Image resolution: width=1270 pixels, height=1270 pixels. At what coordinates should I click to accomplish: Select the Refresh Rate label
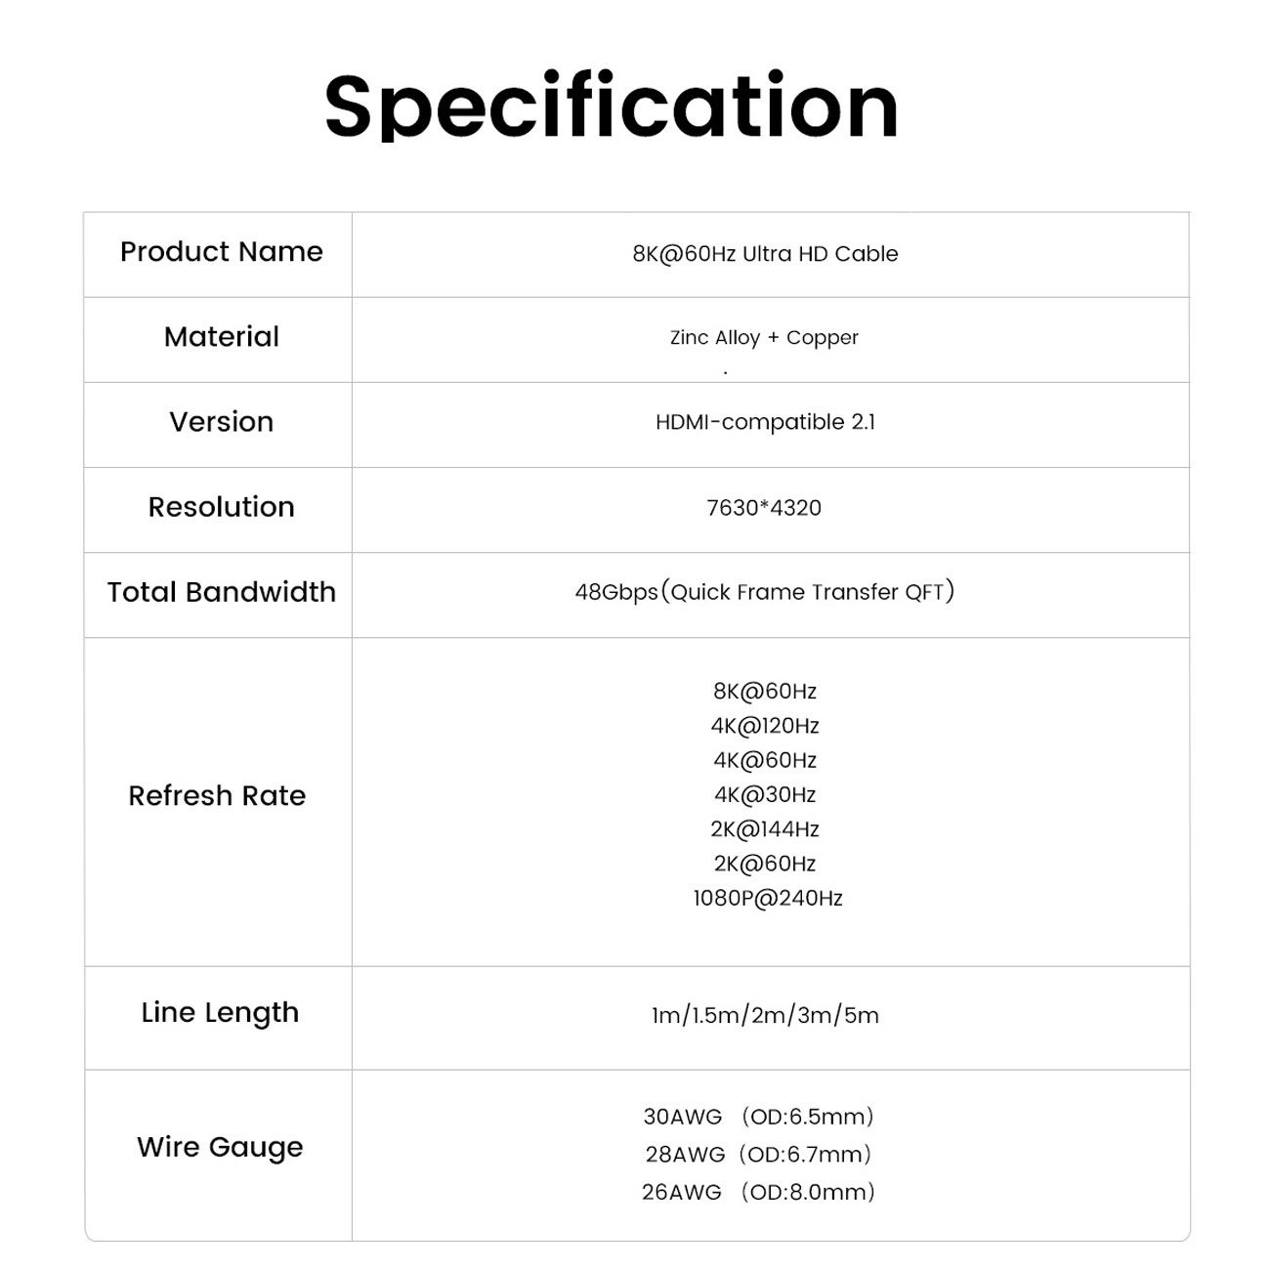click(217, 796)
